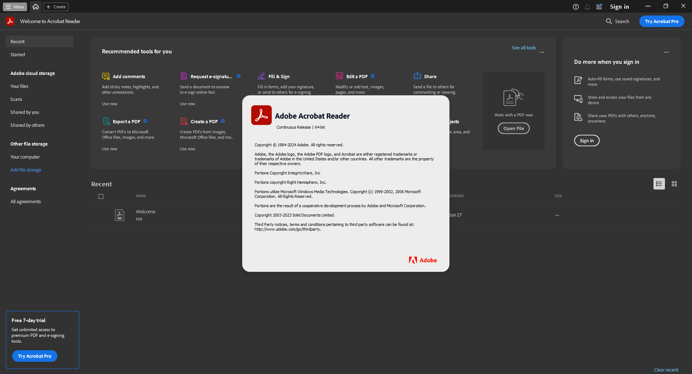Image resolution: width=692 pixels, height=374 pixels.
Task: Check the select-all box above the Recent list
Action: click(101, 196)
